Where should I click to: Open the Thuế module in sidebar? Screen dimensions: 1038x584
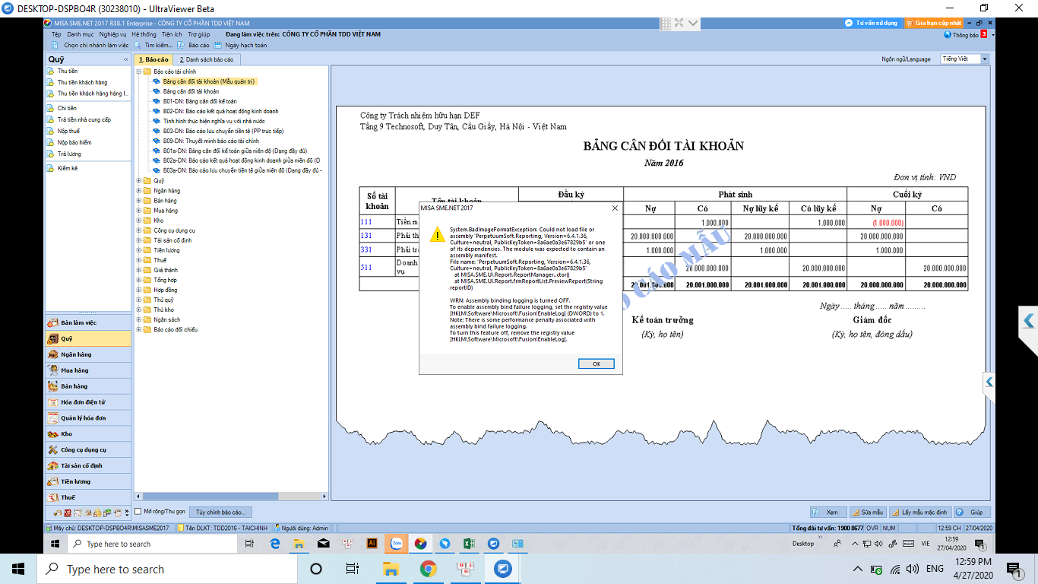(88, 497)
